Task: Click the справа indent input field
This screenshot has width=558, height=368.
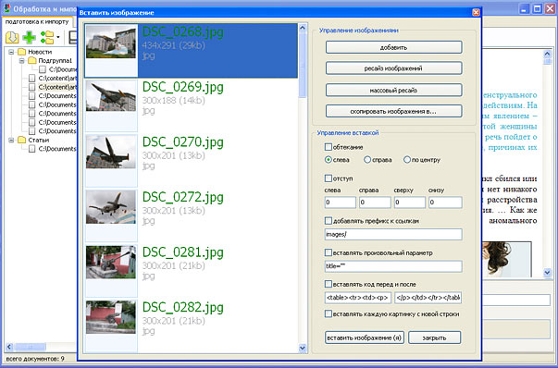Action: pyautogui.click(x=375, y=202)
